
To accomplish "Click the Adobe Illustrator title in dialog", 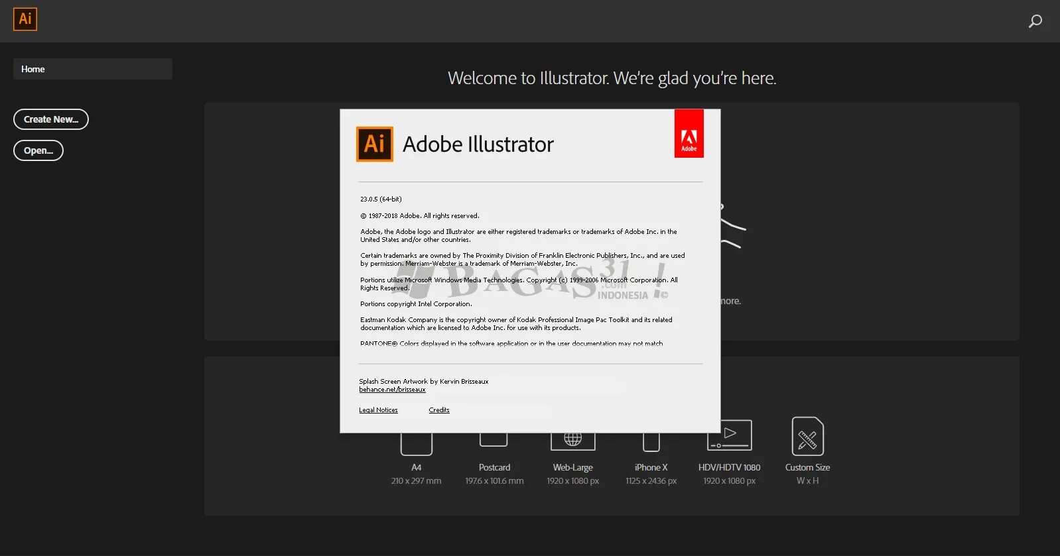I will pos(478,144).
